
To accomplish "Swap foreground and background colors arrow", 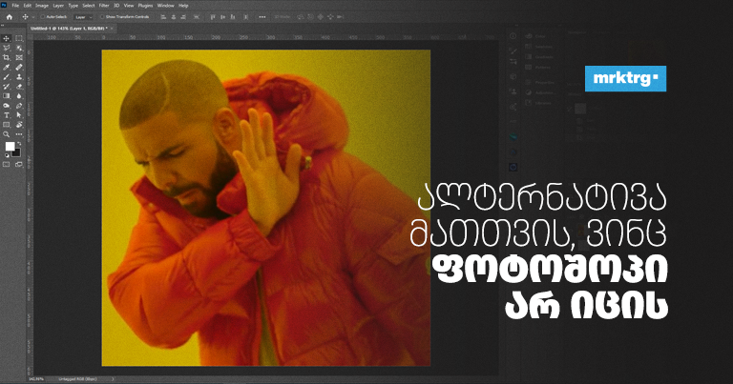I will point(19,144).
